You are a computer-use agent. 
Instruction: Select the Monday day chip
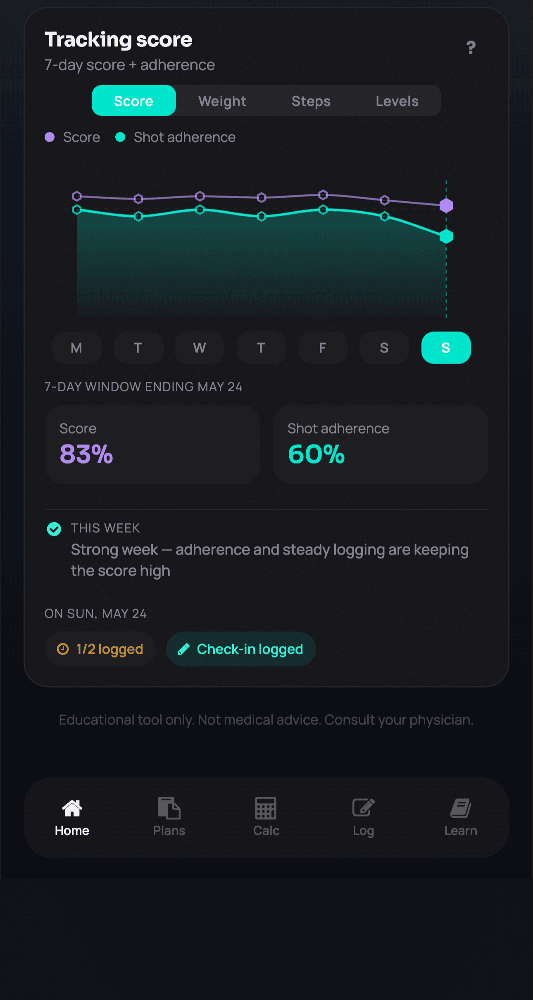tap(76, 348)
